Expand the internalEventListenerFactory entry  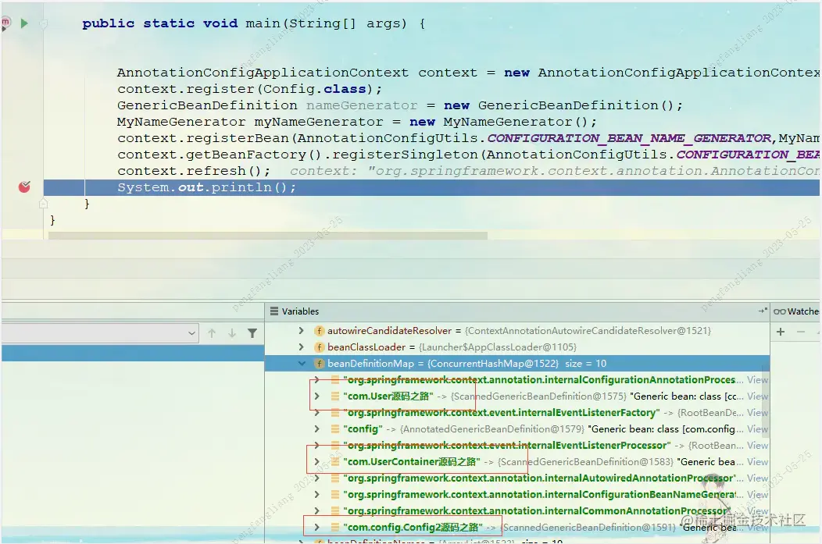316,413
